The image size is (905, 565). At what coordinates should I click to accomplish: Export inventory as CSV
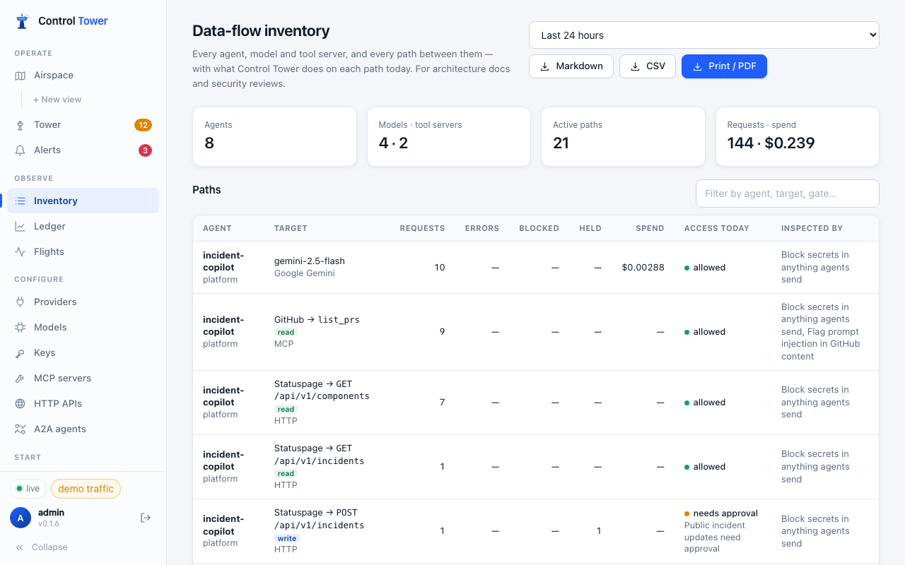(648, 66)
